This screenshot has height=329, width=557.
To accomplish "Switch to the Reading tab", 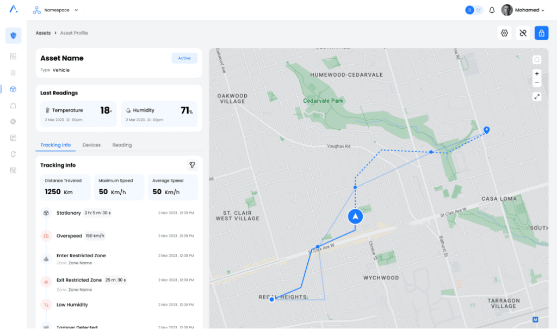I will (x=122, y=145).
